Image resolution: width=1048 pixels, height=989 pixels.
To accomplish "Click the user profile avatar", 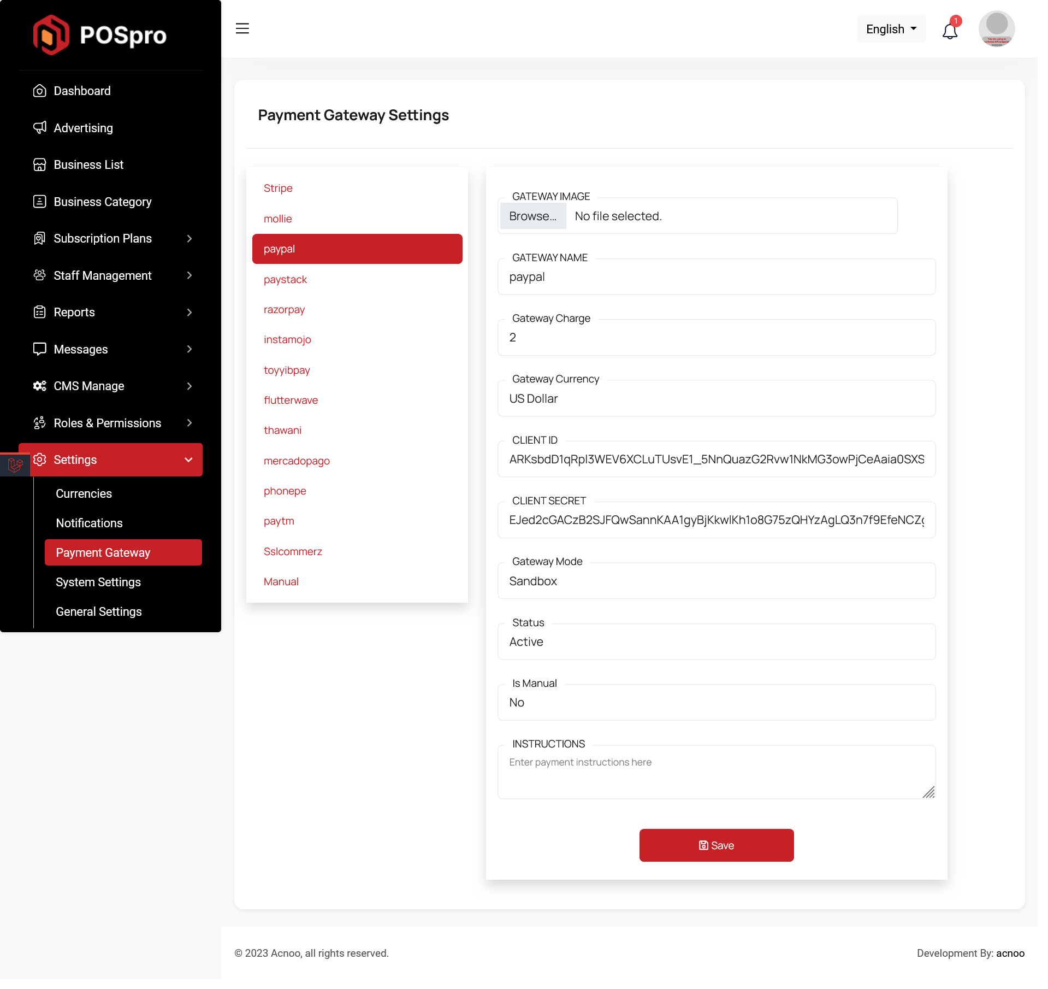I will coord(996,28).
